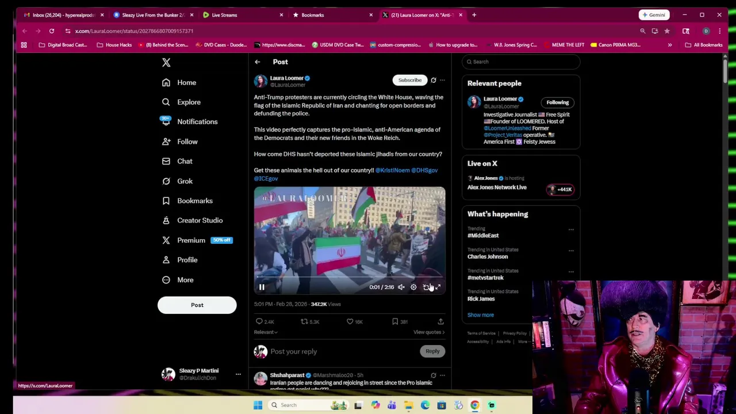This screenshot has height=414, width=736.
Task: Open All Bookmarks folder
Action: point(704,45)
